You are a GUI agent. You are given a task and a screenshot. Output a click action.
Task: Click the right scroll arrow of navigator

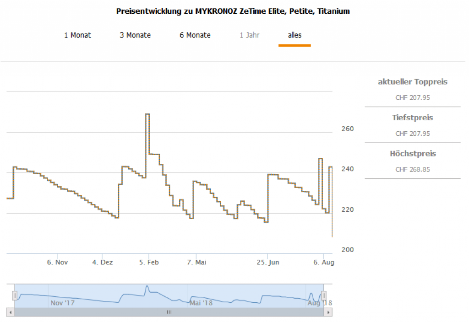pyautogui.click(x=328, y=312)
